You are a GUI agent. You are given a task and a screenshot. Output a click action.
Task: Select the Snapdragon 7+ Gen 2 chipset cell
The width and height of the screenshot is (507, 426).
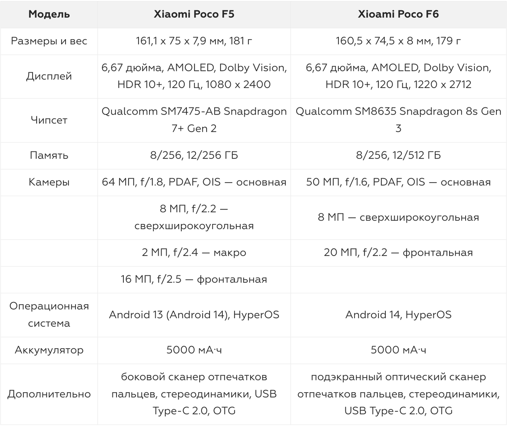point(194,120)
